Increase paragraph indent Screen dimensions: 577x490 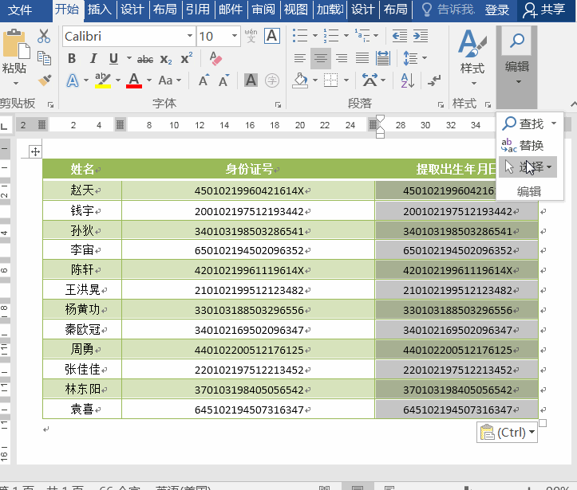pyautogui.click(x=421, y=36)
